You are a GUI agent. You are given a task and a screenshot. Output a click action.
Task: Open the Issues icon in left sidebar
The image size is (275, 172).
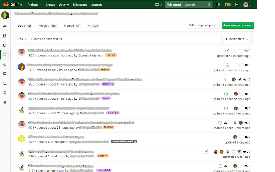[x=5, y=45]
